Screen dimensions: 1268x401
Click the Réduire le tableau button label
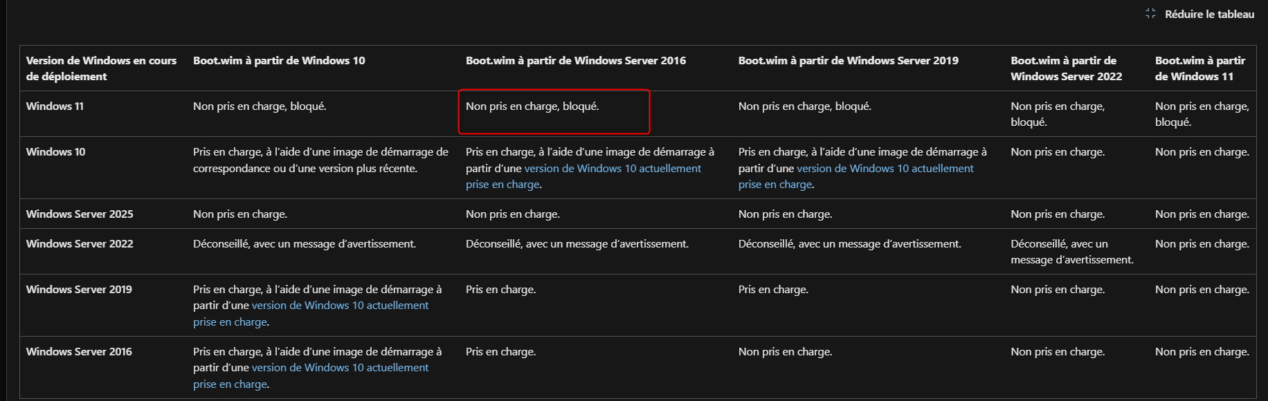point(1209,14)
